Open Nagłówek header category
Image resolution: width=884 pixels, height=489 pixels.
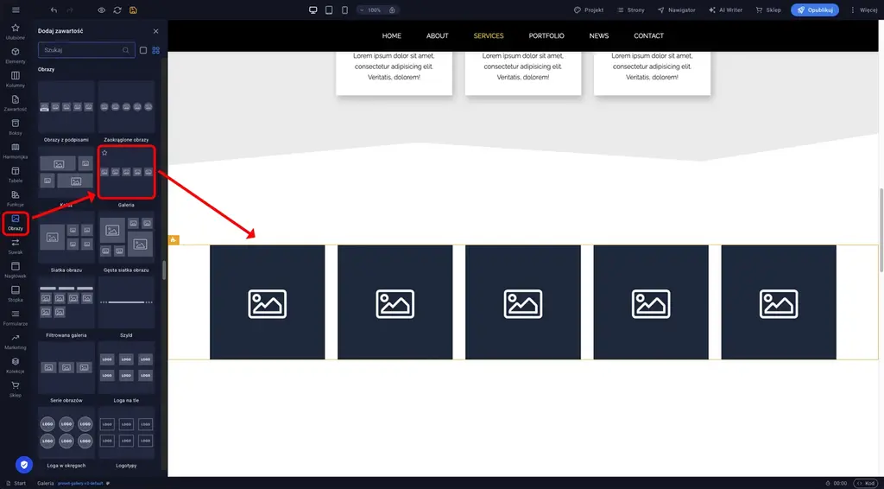click(x=16, y=270)
